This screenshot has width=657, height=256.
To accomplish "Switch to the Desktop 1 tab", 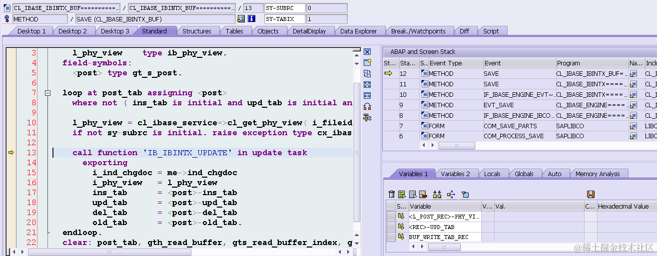I will point(31,31).
